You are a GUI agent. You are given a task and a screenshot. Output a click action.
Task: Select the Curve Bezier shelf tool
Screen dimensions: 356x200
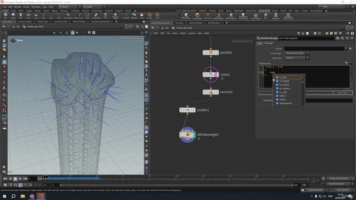tap(68, 16)
